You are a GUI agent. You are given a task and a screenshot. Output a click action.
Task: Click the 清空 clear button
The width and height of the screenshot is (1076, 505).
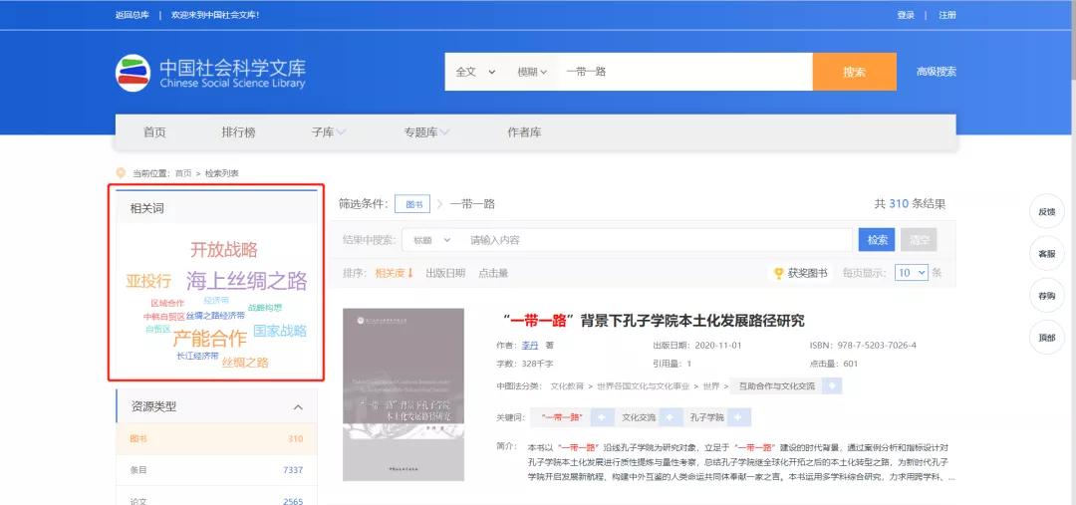(919, 240)
